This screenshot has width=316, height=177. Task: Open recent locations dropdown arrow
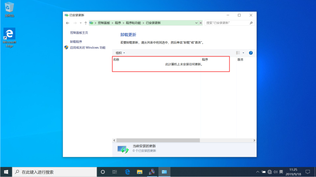81,23
